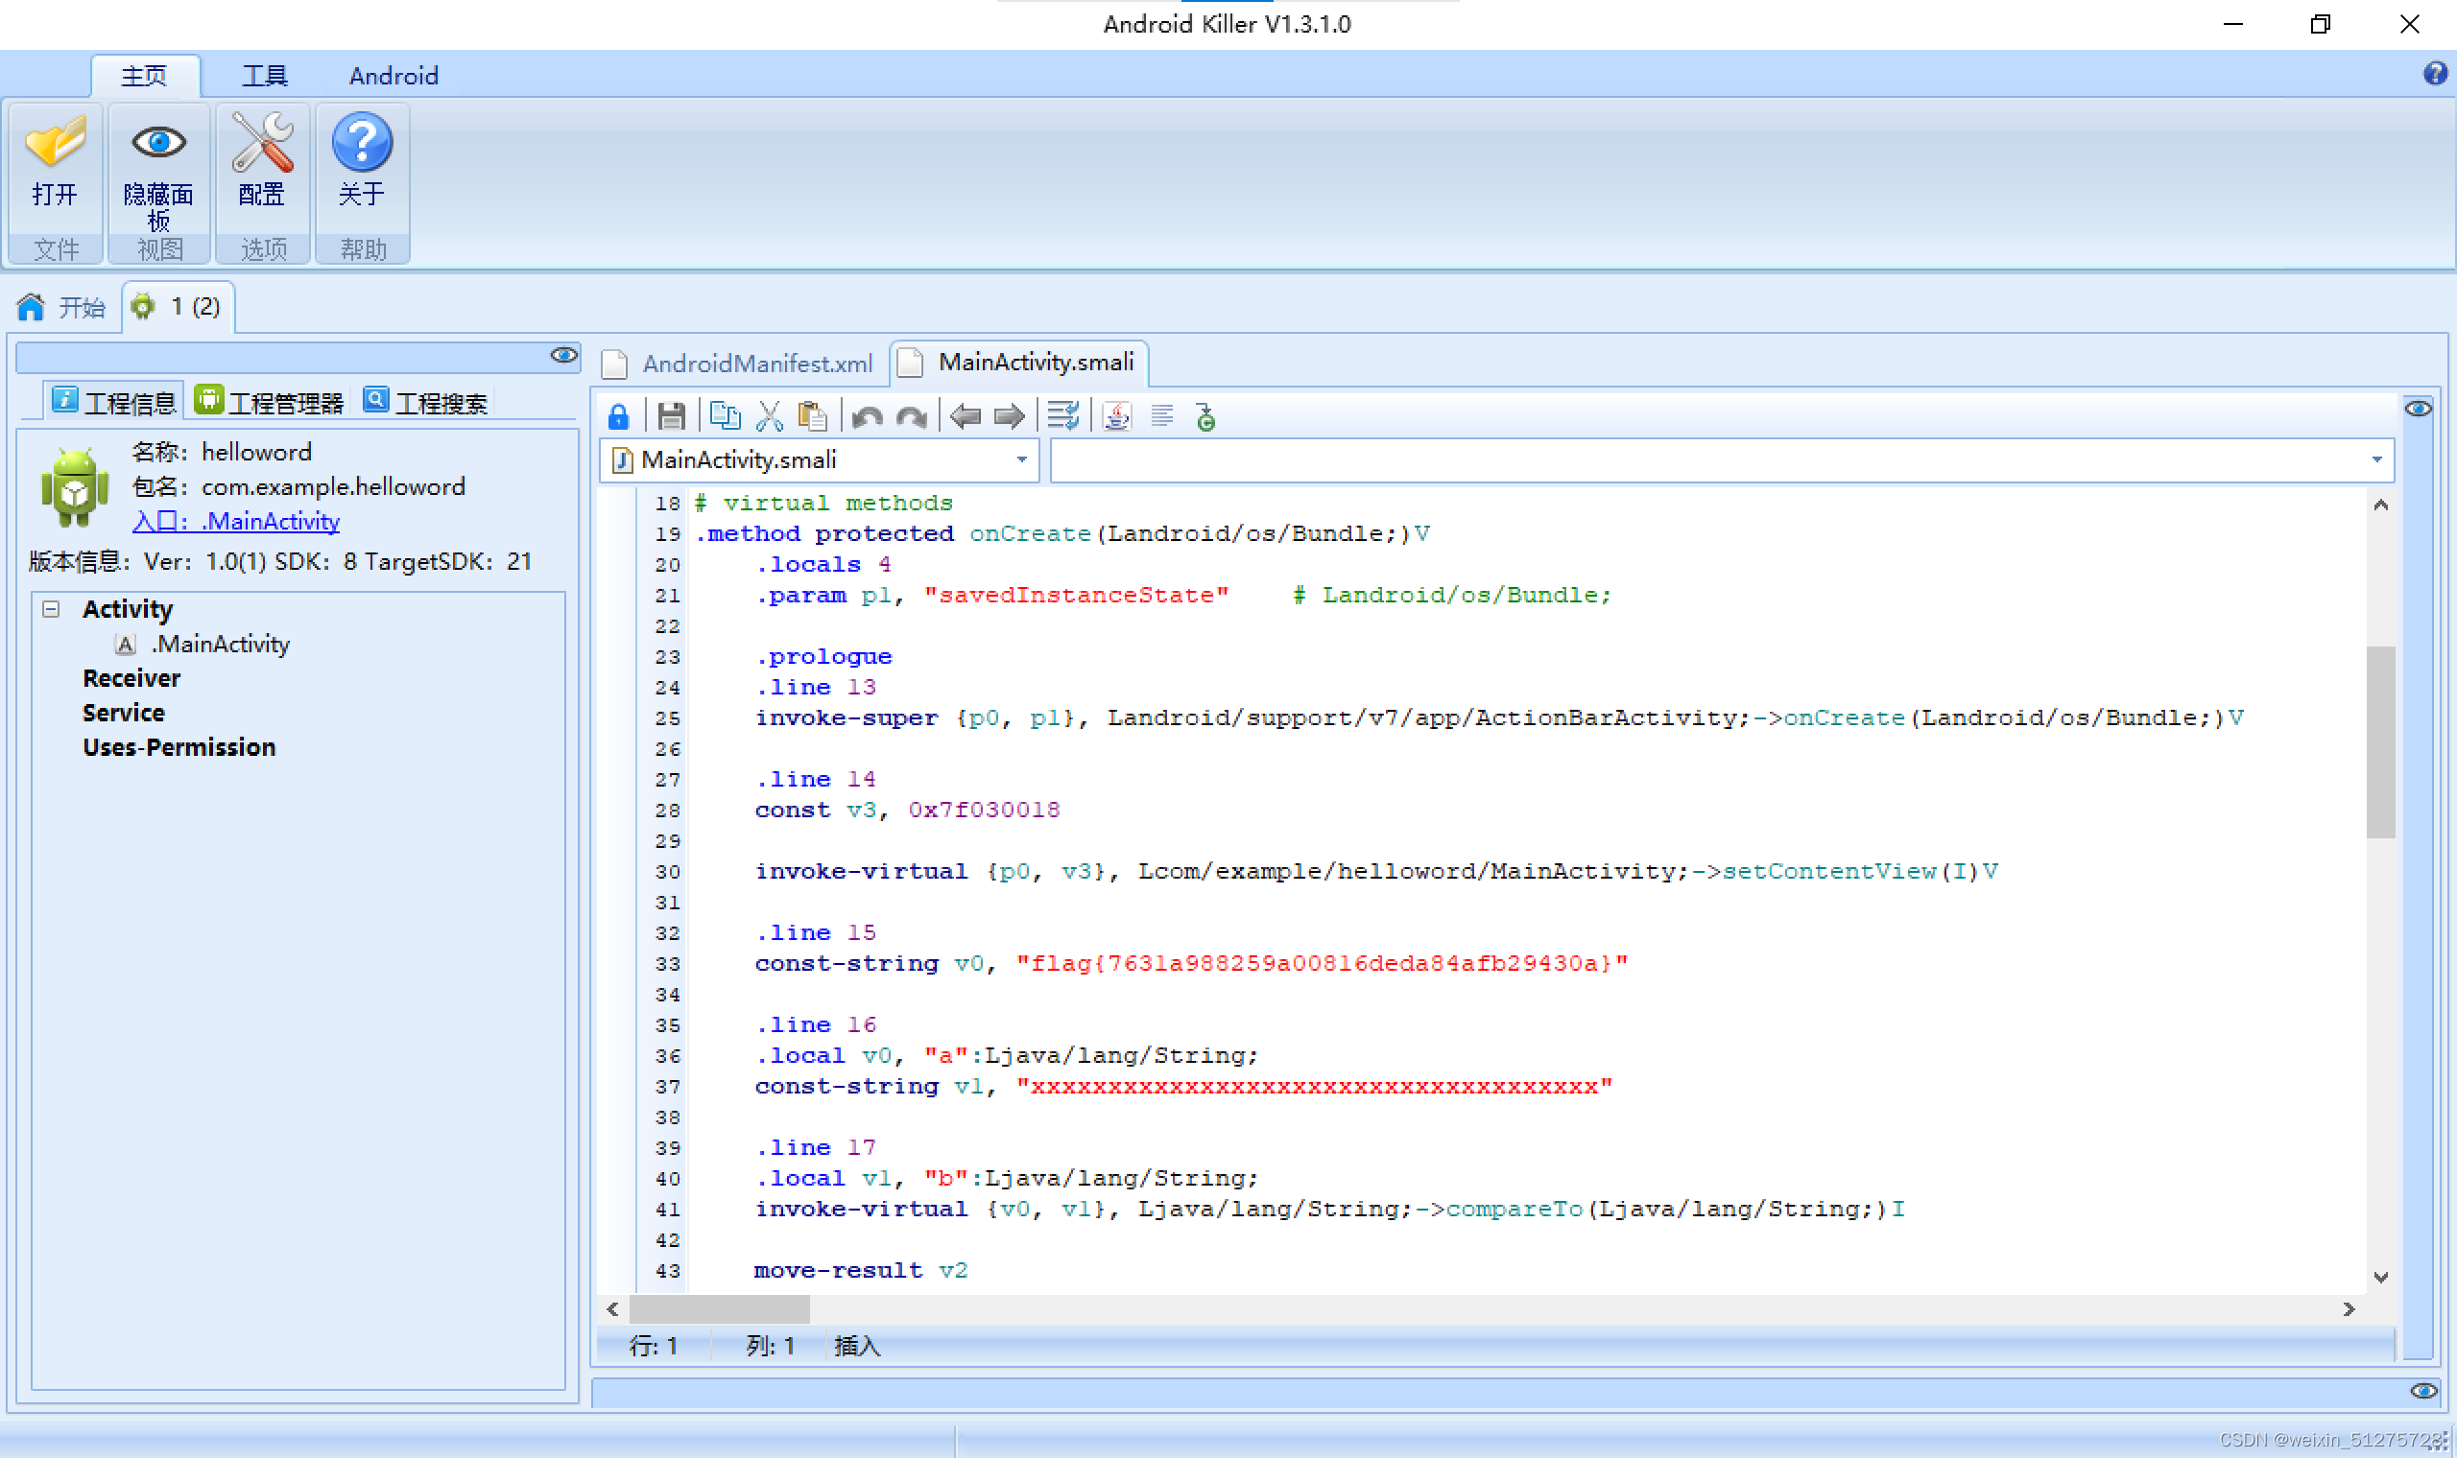Viewport: 2457px width, 1458px height.
Task: Click the flag{7631a...} string on line 33
Action: [x=1322, y=963]
